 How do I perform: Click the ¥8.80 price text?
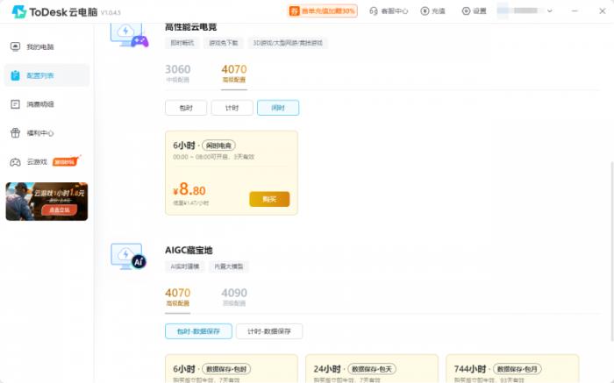(x=189, y=189)
